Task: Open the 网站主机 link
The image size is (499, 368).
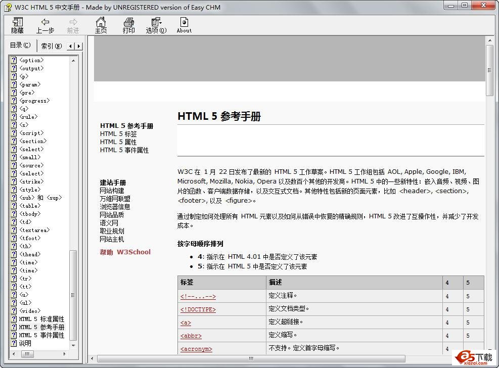Action: pos(112,239)
